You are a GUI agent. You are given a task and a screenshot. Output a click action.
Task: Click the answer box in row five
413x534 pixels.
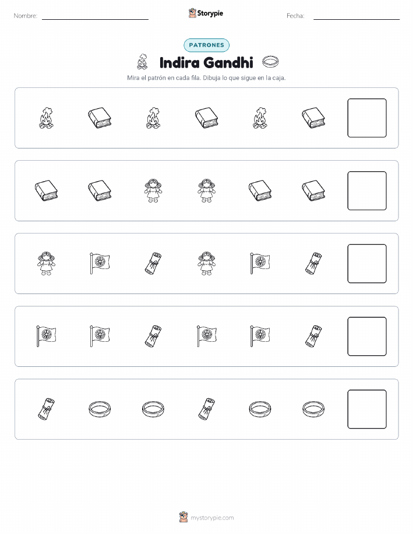(x=367, y=409)
